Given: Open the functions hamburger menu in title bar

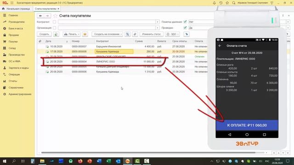Looking at the screenshot, I should coord(12,3).
